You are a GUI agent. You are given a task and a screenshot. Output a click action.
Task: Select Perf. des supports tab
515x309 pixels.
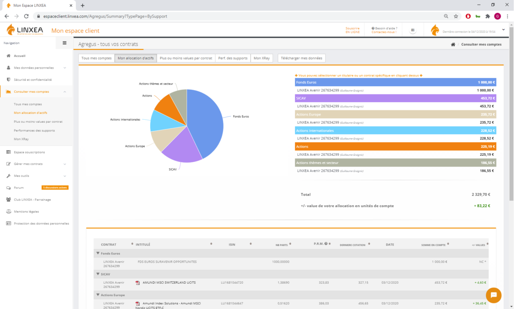232,58
